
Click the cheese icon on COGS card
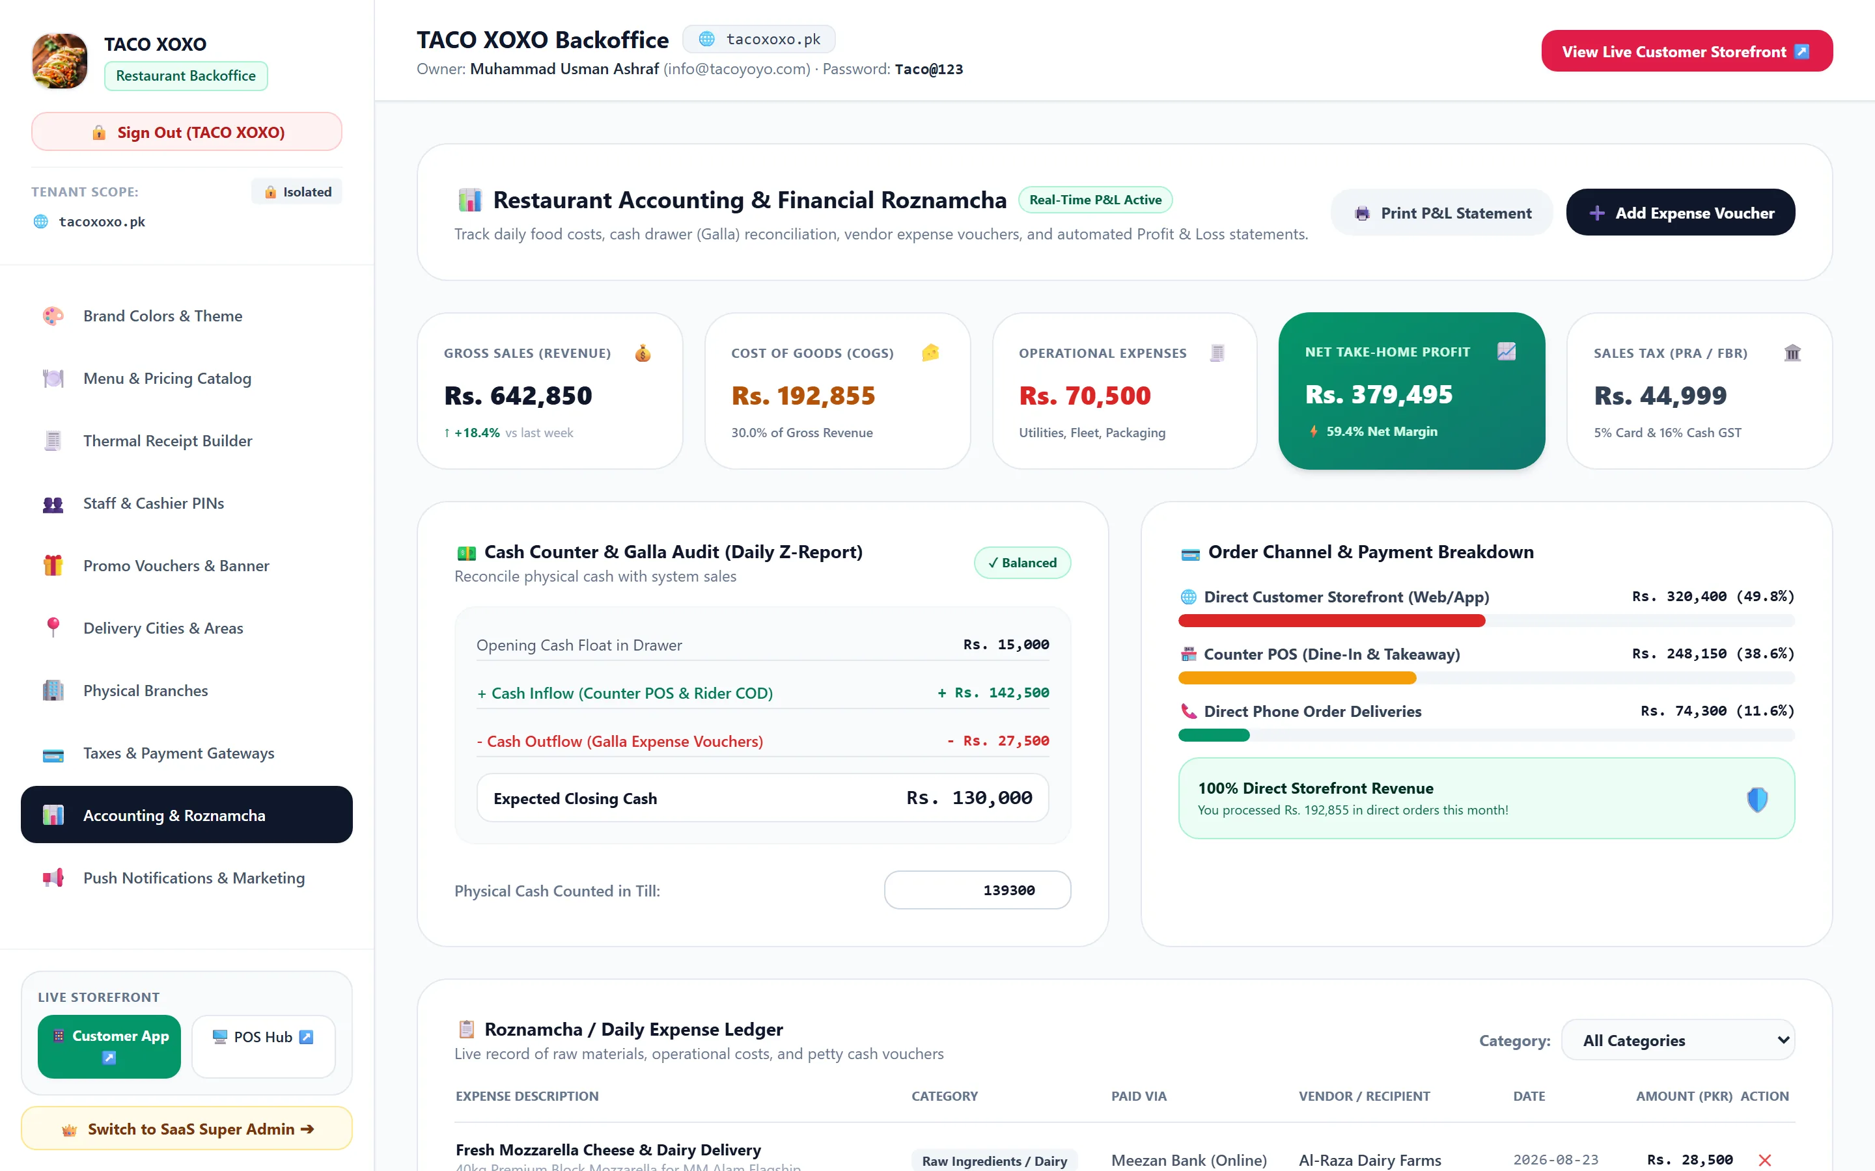point(930,353)
